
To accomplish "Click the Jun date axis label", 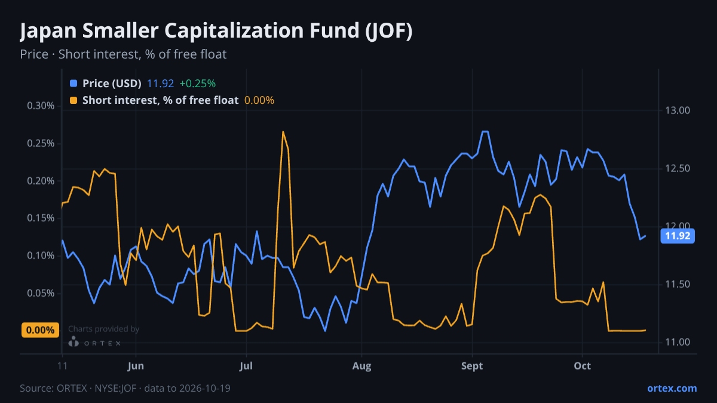I will 136,366.
